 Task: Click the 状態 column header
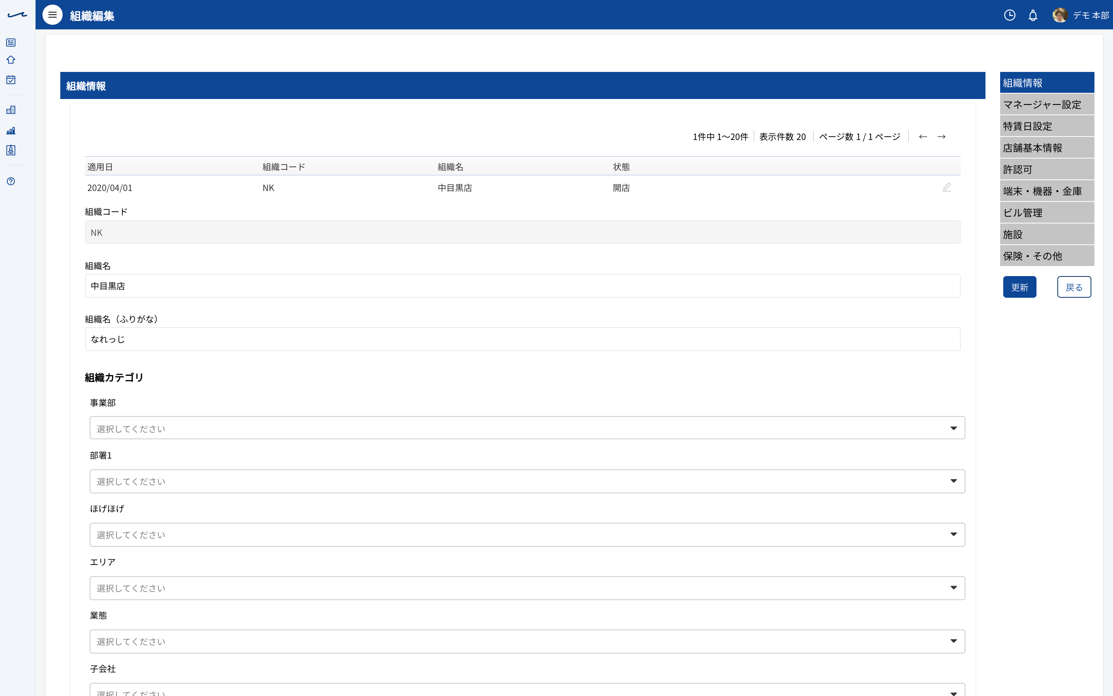coord(621,167)
